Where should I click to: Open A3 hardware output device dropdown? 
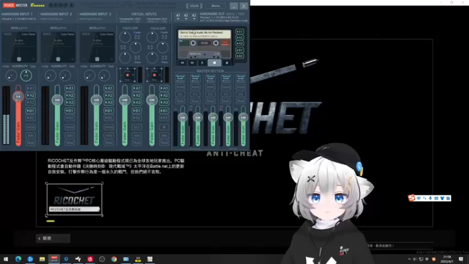tap(194, 16)
